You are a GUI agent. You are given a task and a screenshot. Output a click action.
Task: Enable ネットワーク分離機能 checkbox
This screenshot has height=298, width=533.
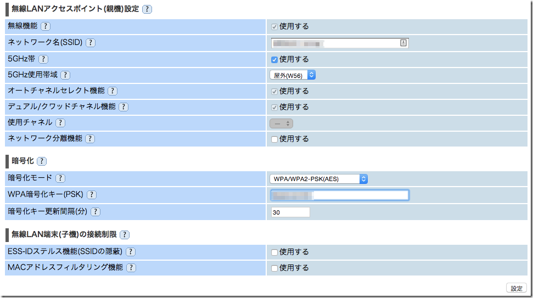(x=274, y=139)
